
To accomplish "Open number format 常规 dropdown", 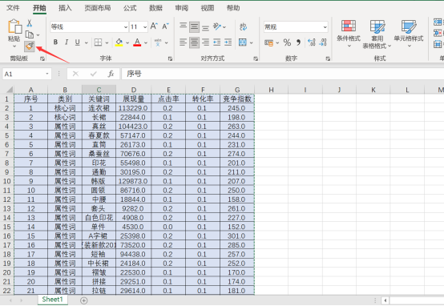I will click(325, 27).
